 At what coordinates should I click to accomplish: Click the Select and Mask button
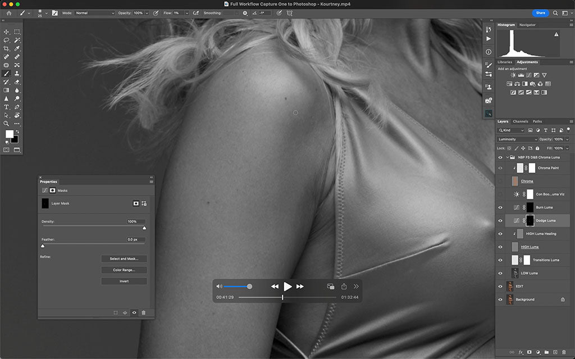[x=124, y=259]
